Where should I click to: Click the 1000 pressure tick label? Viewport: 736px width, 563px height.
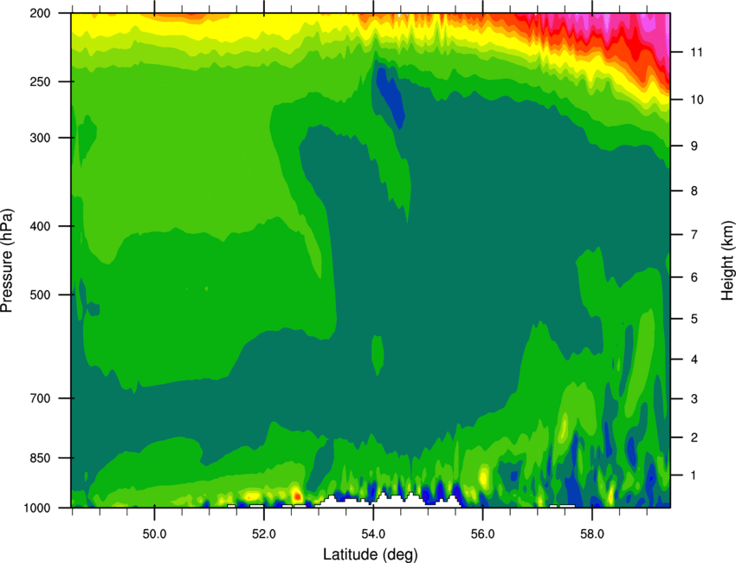point(37,508)
